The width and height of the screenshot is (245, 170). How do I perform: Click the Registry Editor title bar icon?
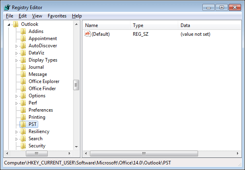pos(7,7)
